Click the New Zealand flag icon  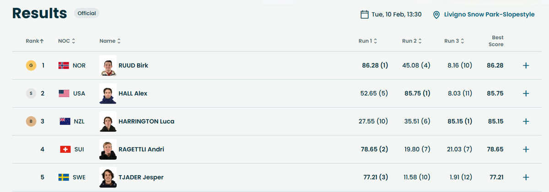[x=65, y=121]
